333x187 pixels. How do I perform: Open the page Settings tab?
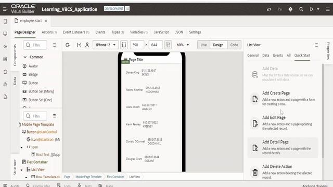coord(195,32)
